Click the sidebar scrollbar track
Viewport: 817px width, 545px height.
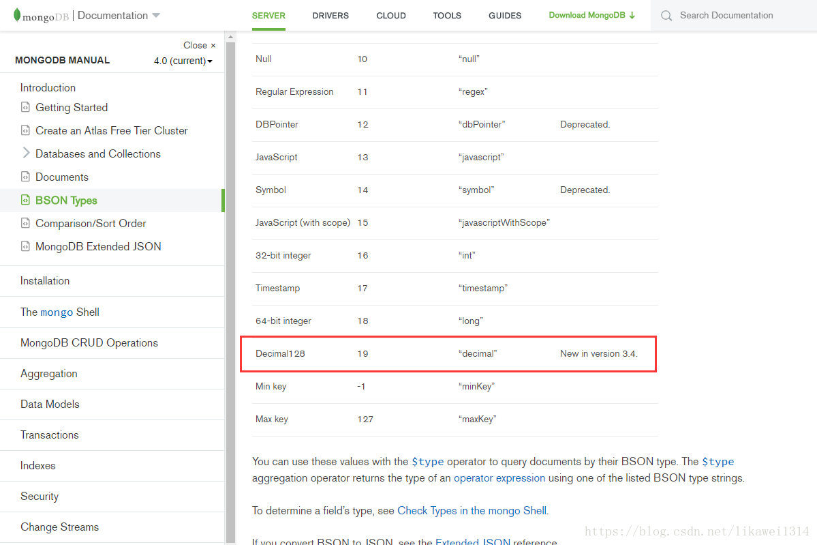click(230, 292)
